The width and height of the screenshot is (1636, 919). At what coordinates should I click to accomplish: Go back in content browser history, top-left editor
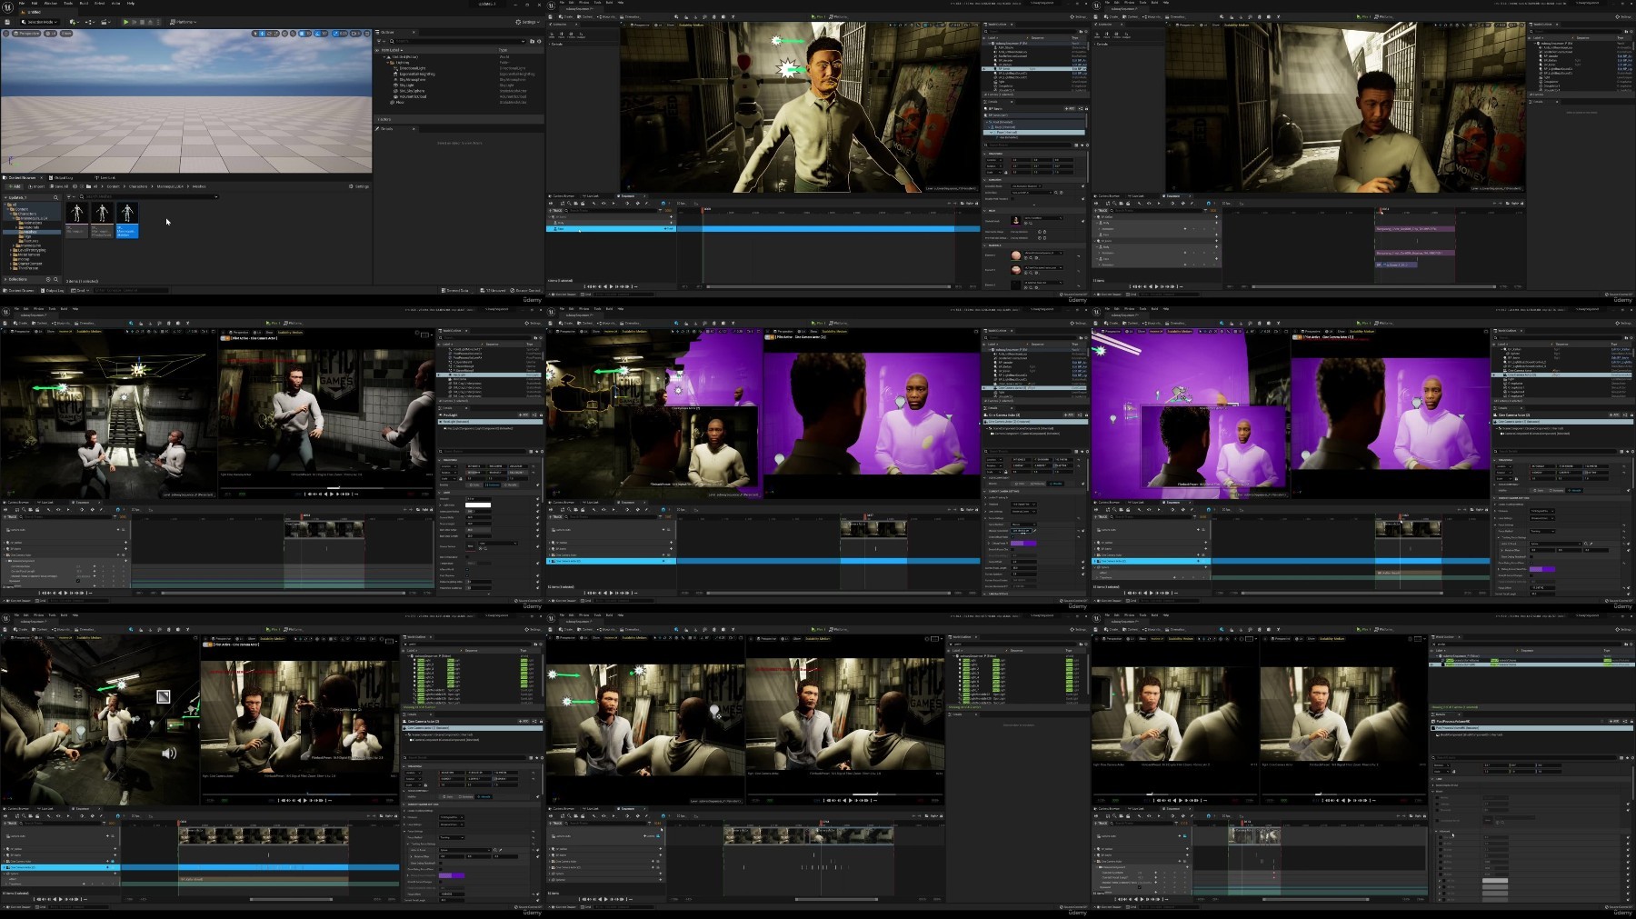(75, 186)
